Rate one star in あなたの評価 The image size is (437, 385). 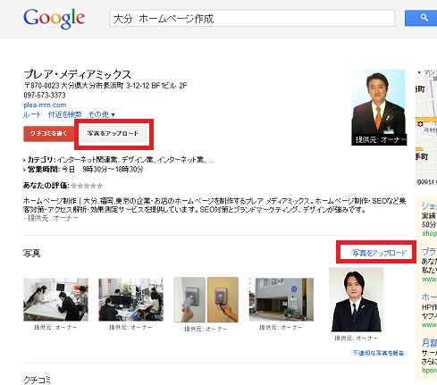[x=73, y=186]
